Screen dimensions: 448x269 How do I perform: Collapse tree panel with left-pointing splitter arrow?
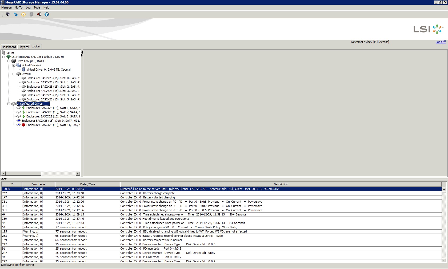pyautogui.click(x=82, y=52)
